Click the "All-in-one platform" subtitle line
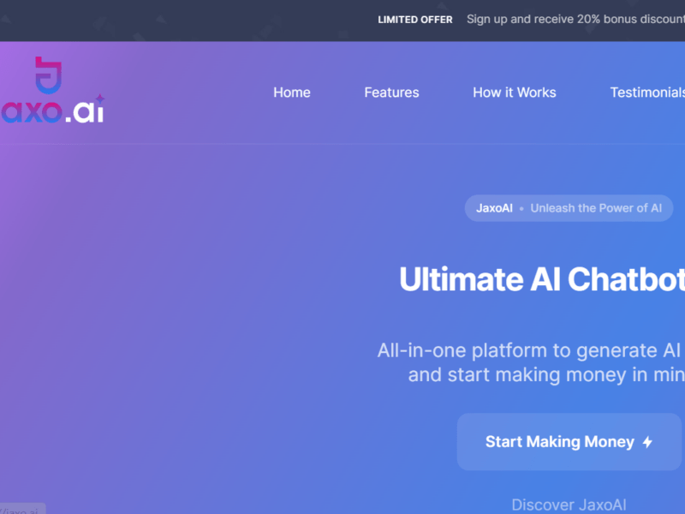This screenshot has height=514, width=685. pyautogui.click(x=529, y=350)
